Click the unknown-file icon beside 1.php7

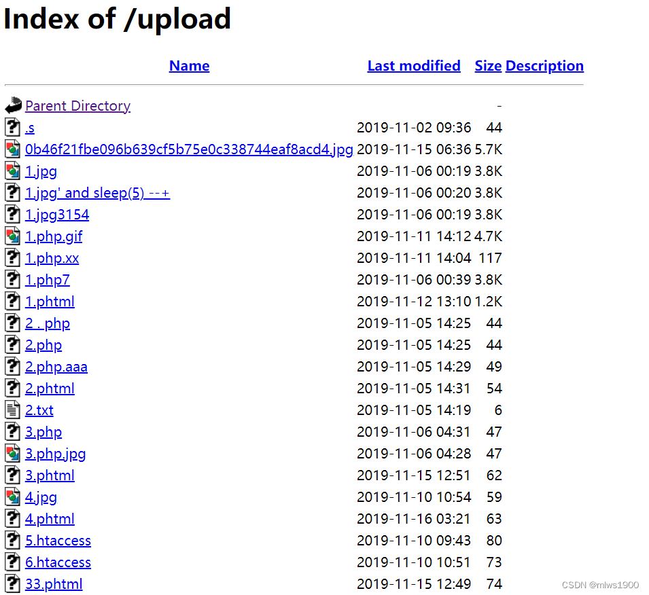pyautogui.click(x=12, y=279)
